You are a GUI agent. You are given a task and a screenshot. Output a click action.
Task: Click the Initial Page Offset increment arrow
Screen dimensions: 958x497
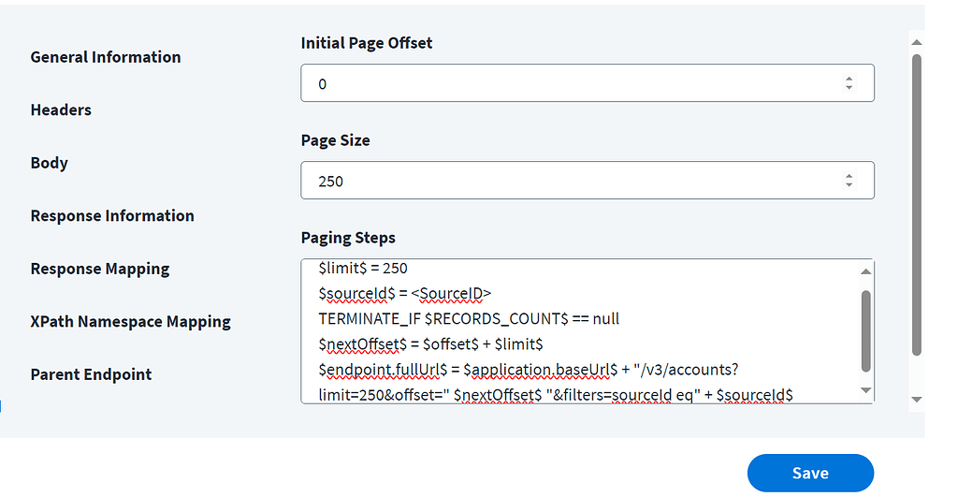coord(849,79)
